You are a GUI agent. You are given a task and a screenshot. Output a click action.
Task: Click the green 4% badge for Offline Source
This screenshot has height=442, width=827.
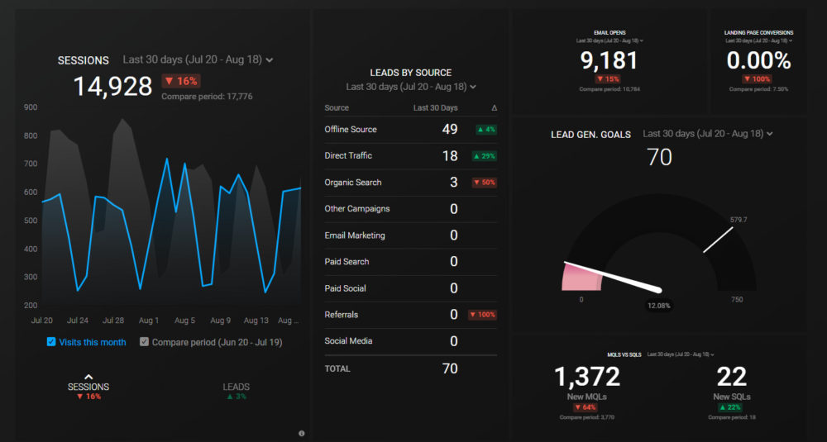pos(485,130)
